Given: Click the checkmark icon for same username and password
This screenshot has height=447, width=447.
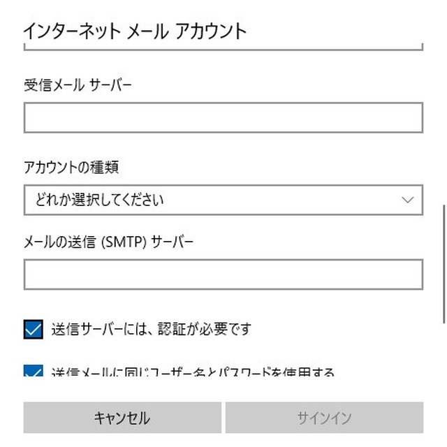Looking at the screenshot, I should click(34, 372).
